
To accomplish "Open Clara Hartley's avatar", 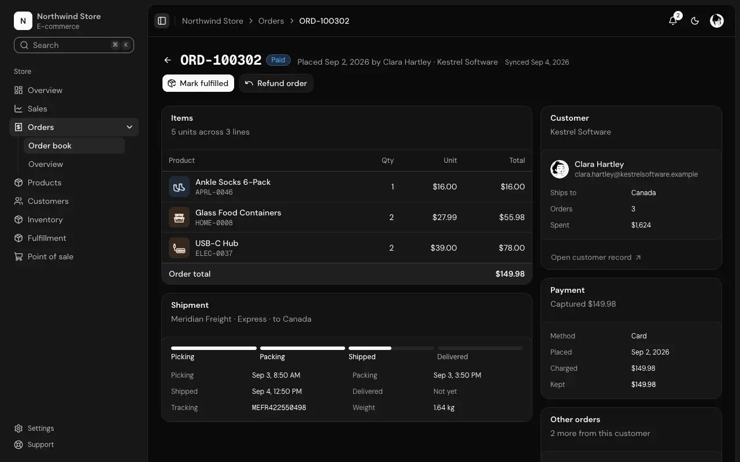I will coord(560,169).
